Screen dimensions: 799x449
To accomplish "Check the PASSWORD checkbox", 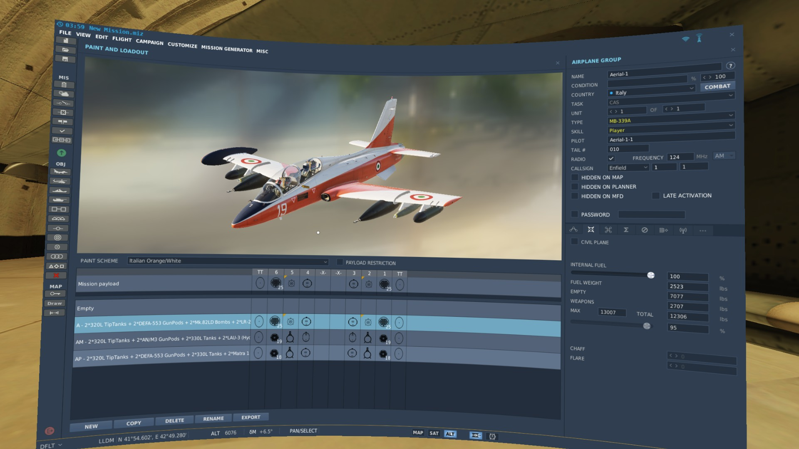I will pyautogui.click(x=575, y=214).
